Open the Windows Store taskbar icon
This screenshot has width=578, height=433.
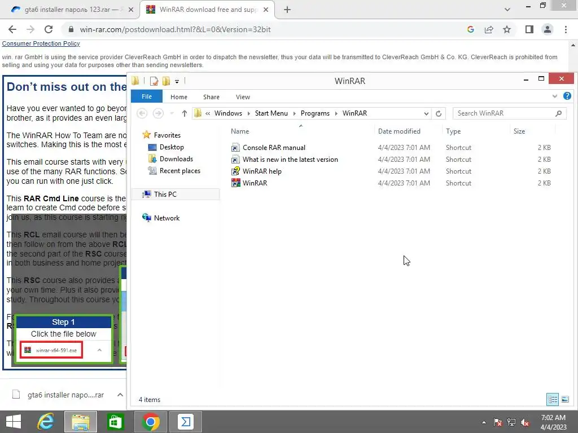[x=115, y=422]
